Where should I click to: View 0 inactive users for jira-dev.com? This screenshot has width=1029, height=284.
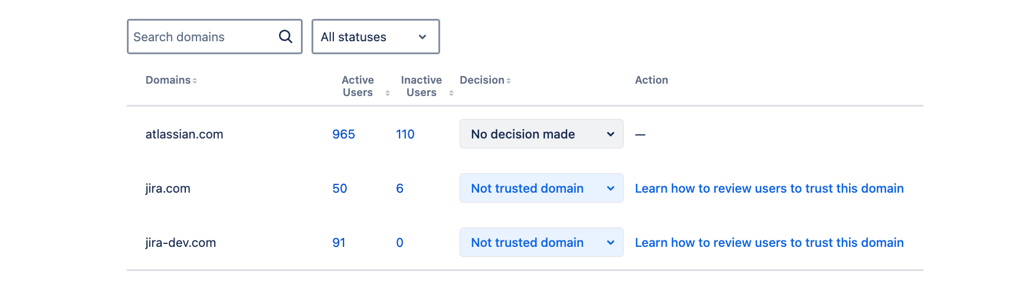pos(400,243)
